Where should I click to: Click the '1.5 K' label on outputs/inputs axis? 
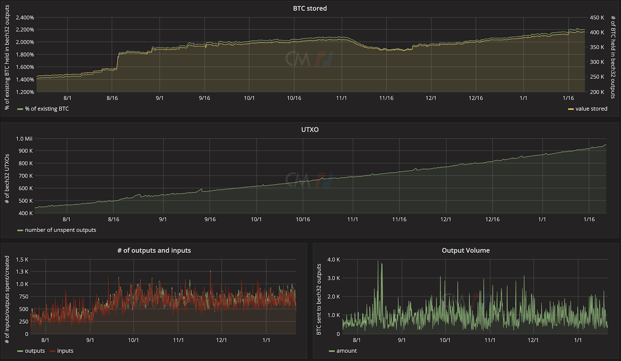(x=22, y=259)
